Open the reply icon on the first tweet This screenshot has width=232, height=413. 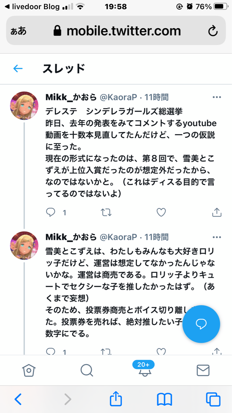point(50,212)
